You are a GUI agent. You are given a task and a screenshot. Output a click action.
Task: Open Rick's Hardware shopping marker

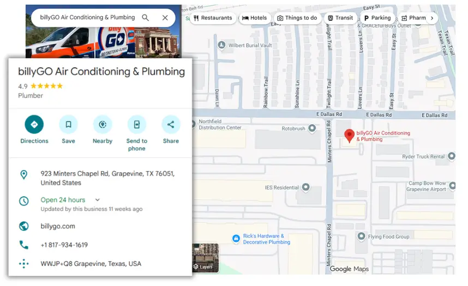[x=236, y=238]
